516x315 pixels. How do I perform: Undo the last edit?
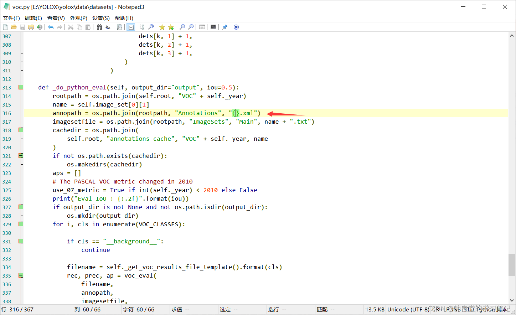pyautogui.click(x=51, y=27)
